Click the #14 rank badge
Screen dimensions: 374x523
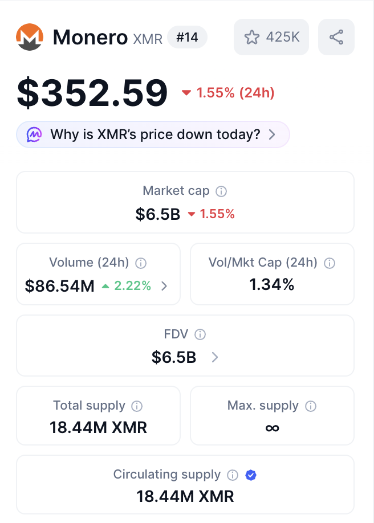pyautogui.click(x=188, y=38)
